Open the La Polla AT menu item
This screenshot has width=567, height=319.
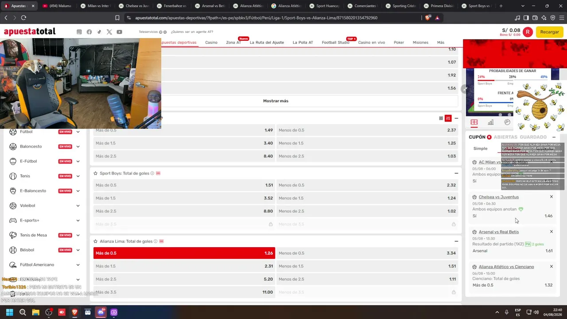pos(303,43)
